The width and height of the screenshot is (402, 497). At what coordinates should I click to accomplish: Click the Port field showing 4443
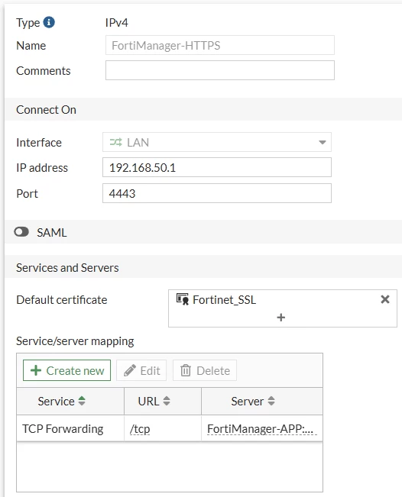pyautogui.click(x=217, y=193)
